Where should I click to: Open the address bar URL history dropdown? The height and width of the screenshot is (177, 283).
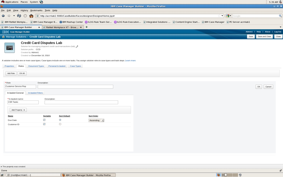[x=222, y=16]
